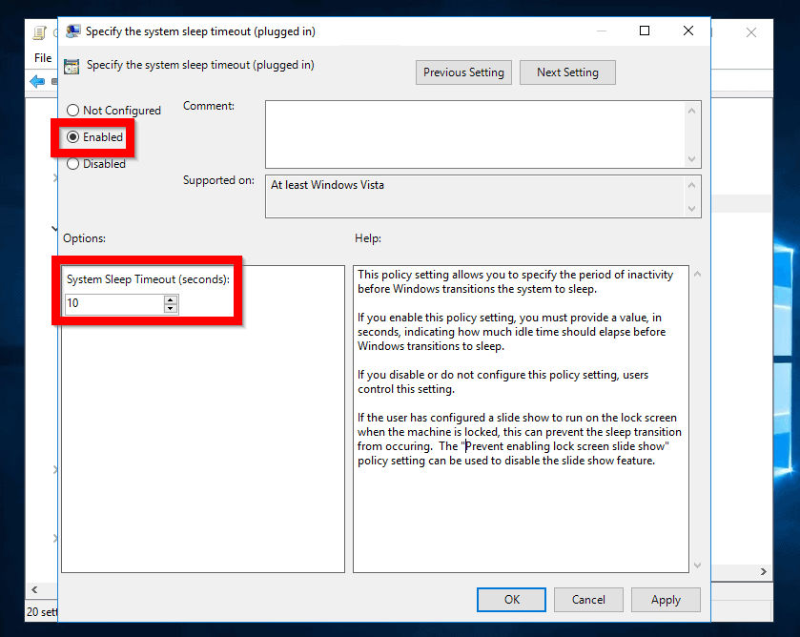Select the Disabled radio button

[72, 164]
